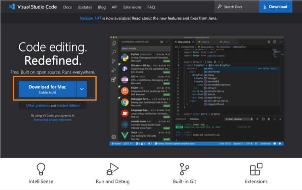Click the notification bell in status bar
Image resolution: width=302 pixels, height=190 pixels.
tap(280, 144)
